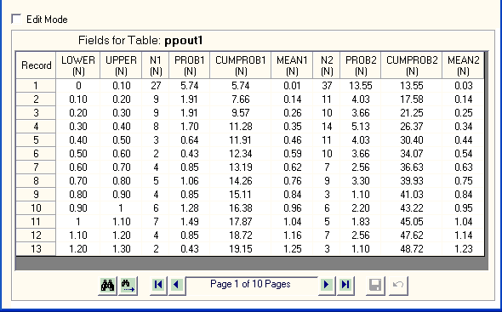Click the undo arrow icon
This screenshot has height=312, width=502.
(x=398, y=285)
